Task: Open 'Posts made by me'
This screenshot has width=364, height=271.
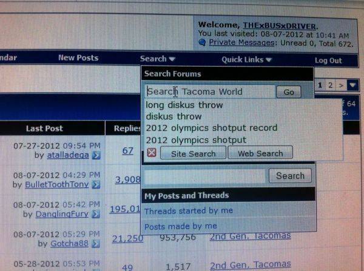Action: [181, 226]
